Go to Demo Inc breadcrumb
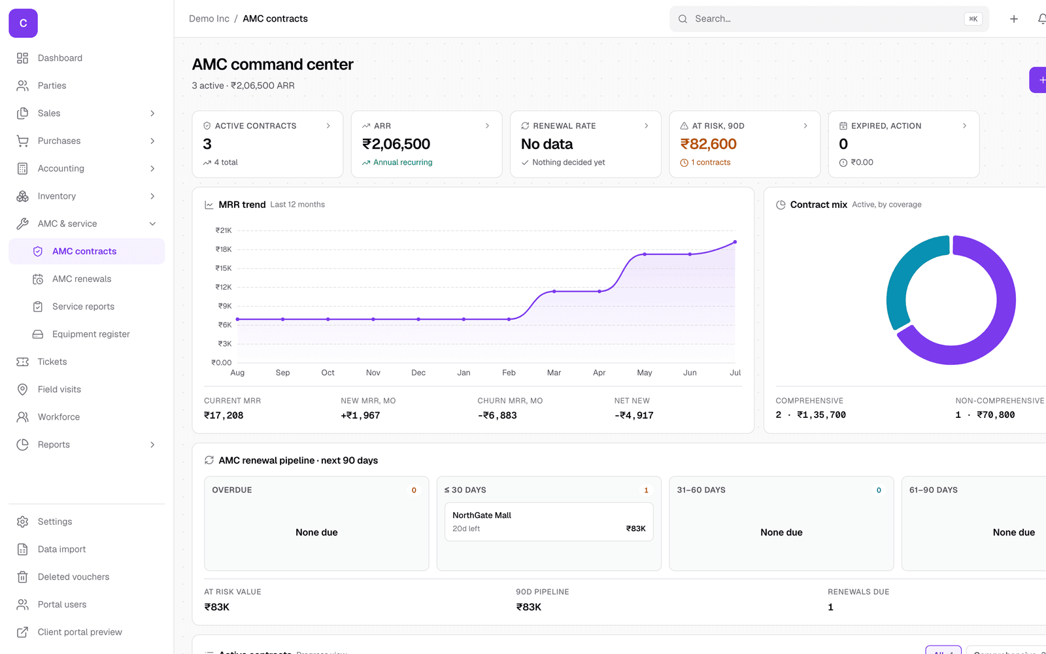Viewport: 1046px width, 654px height. click(x=209, y=19)
